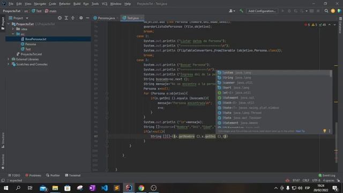Open completion popup options menu
The height and width of the screenshot is (193, 343).
[x=330, y=131]
